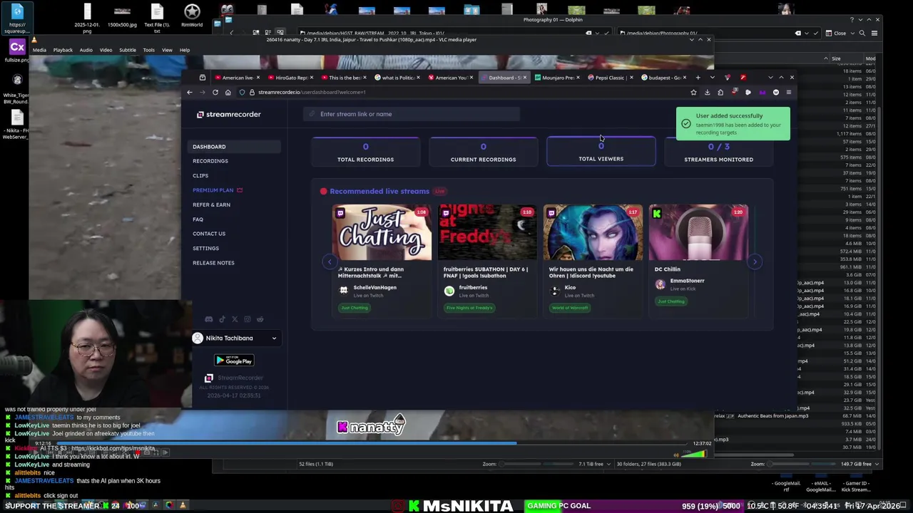Image resolution: width=913 pixels, height=513 pixels.
Task: Open a new browser tab
Action: (698, 77)
